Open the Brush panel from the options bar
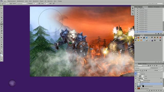The image size is (164, 92). [11, 3]
